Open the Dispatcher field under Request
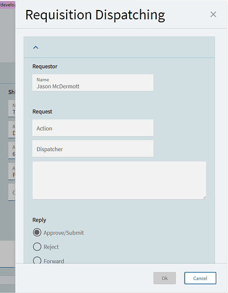 point(93,149)
